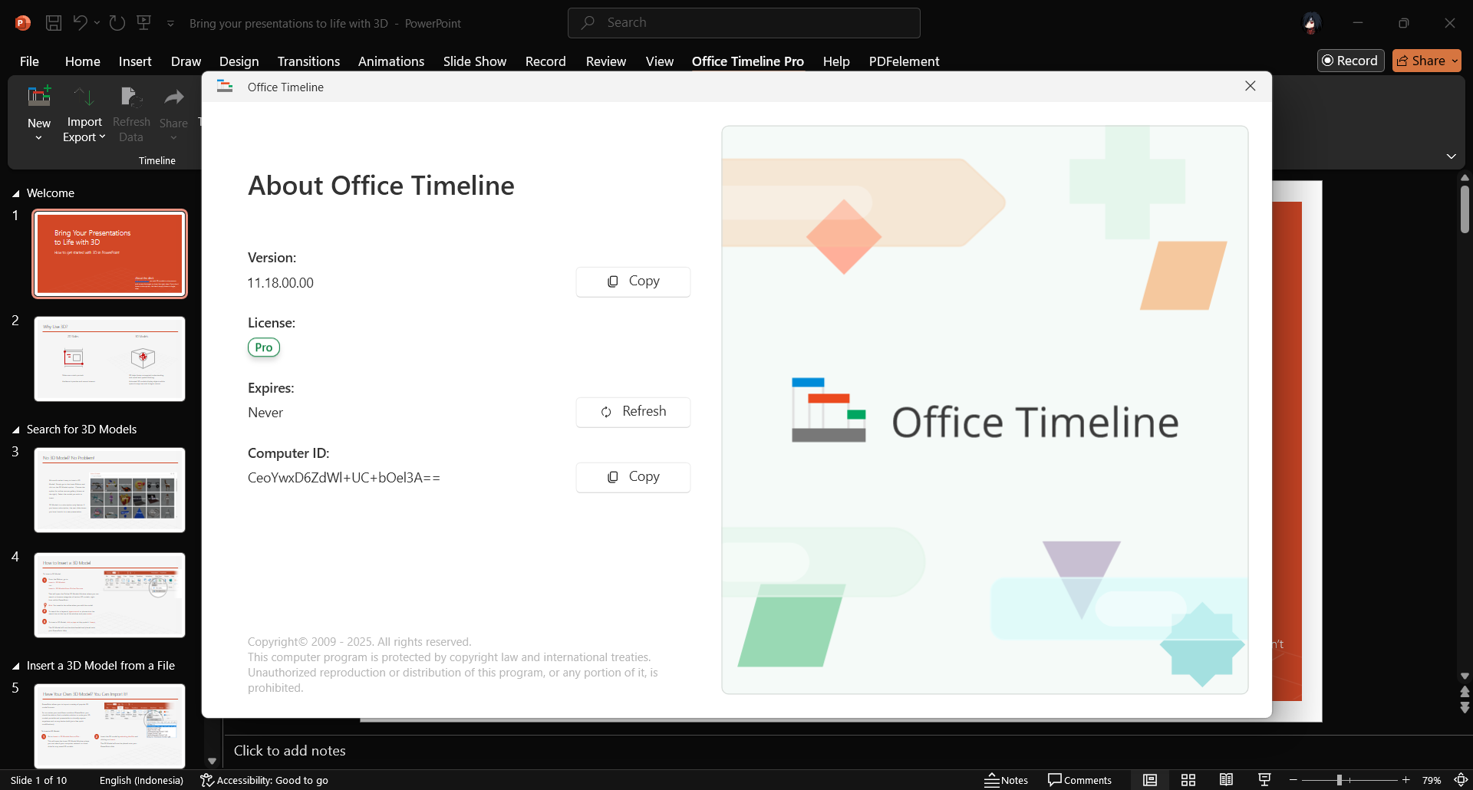This screenshot has height=790, width=1473.
Task: Start presentation from beginning icon
Action: tap(143, 23)
